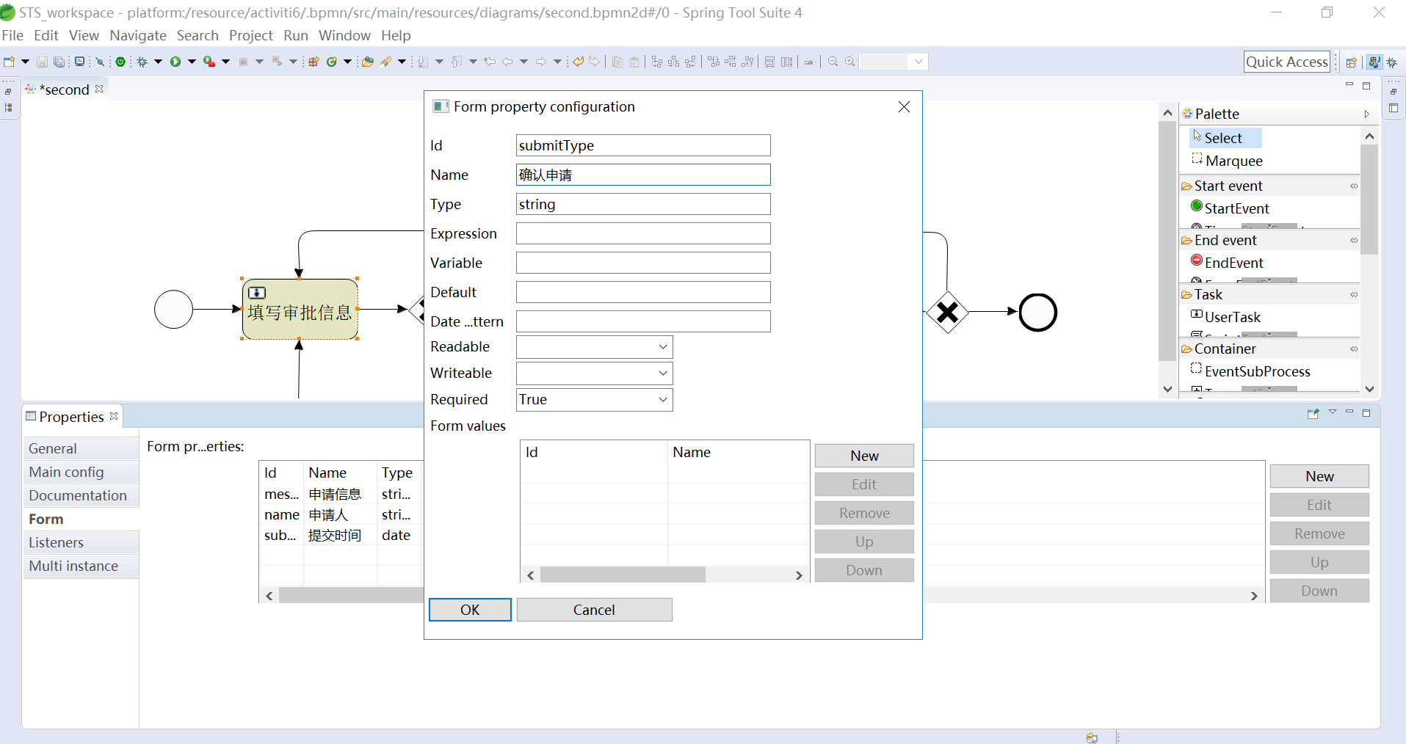1406x744 pixels.
Task: Close the second editor tab
Action: click(99, 89)
